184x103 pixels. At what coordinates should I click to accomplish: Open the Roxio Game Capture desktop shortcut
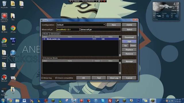tap(4, 17)
